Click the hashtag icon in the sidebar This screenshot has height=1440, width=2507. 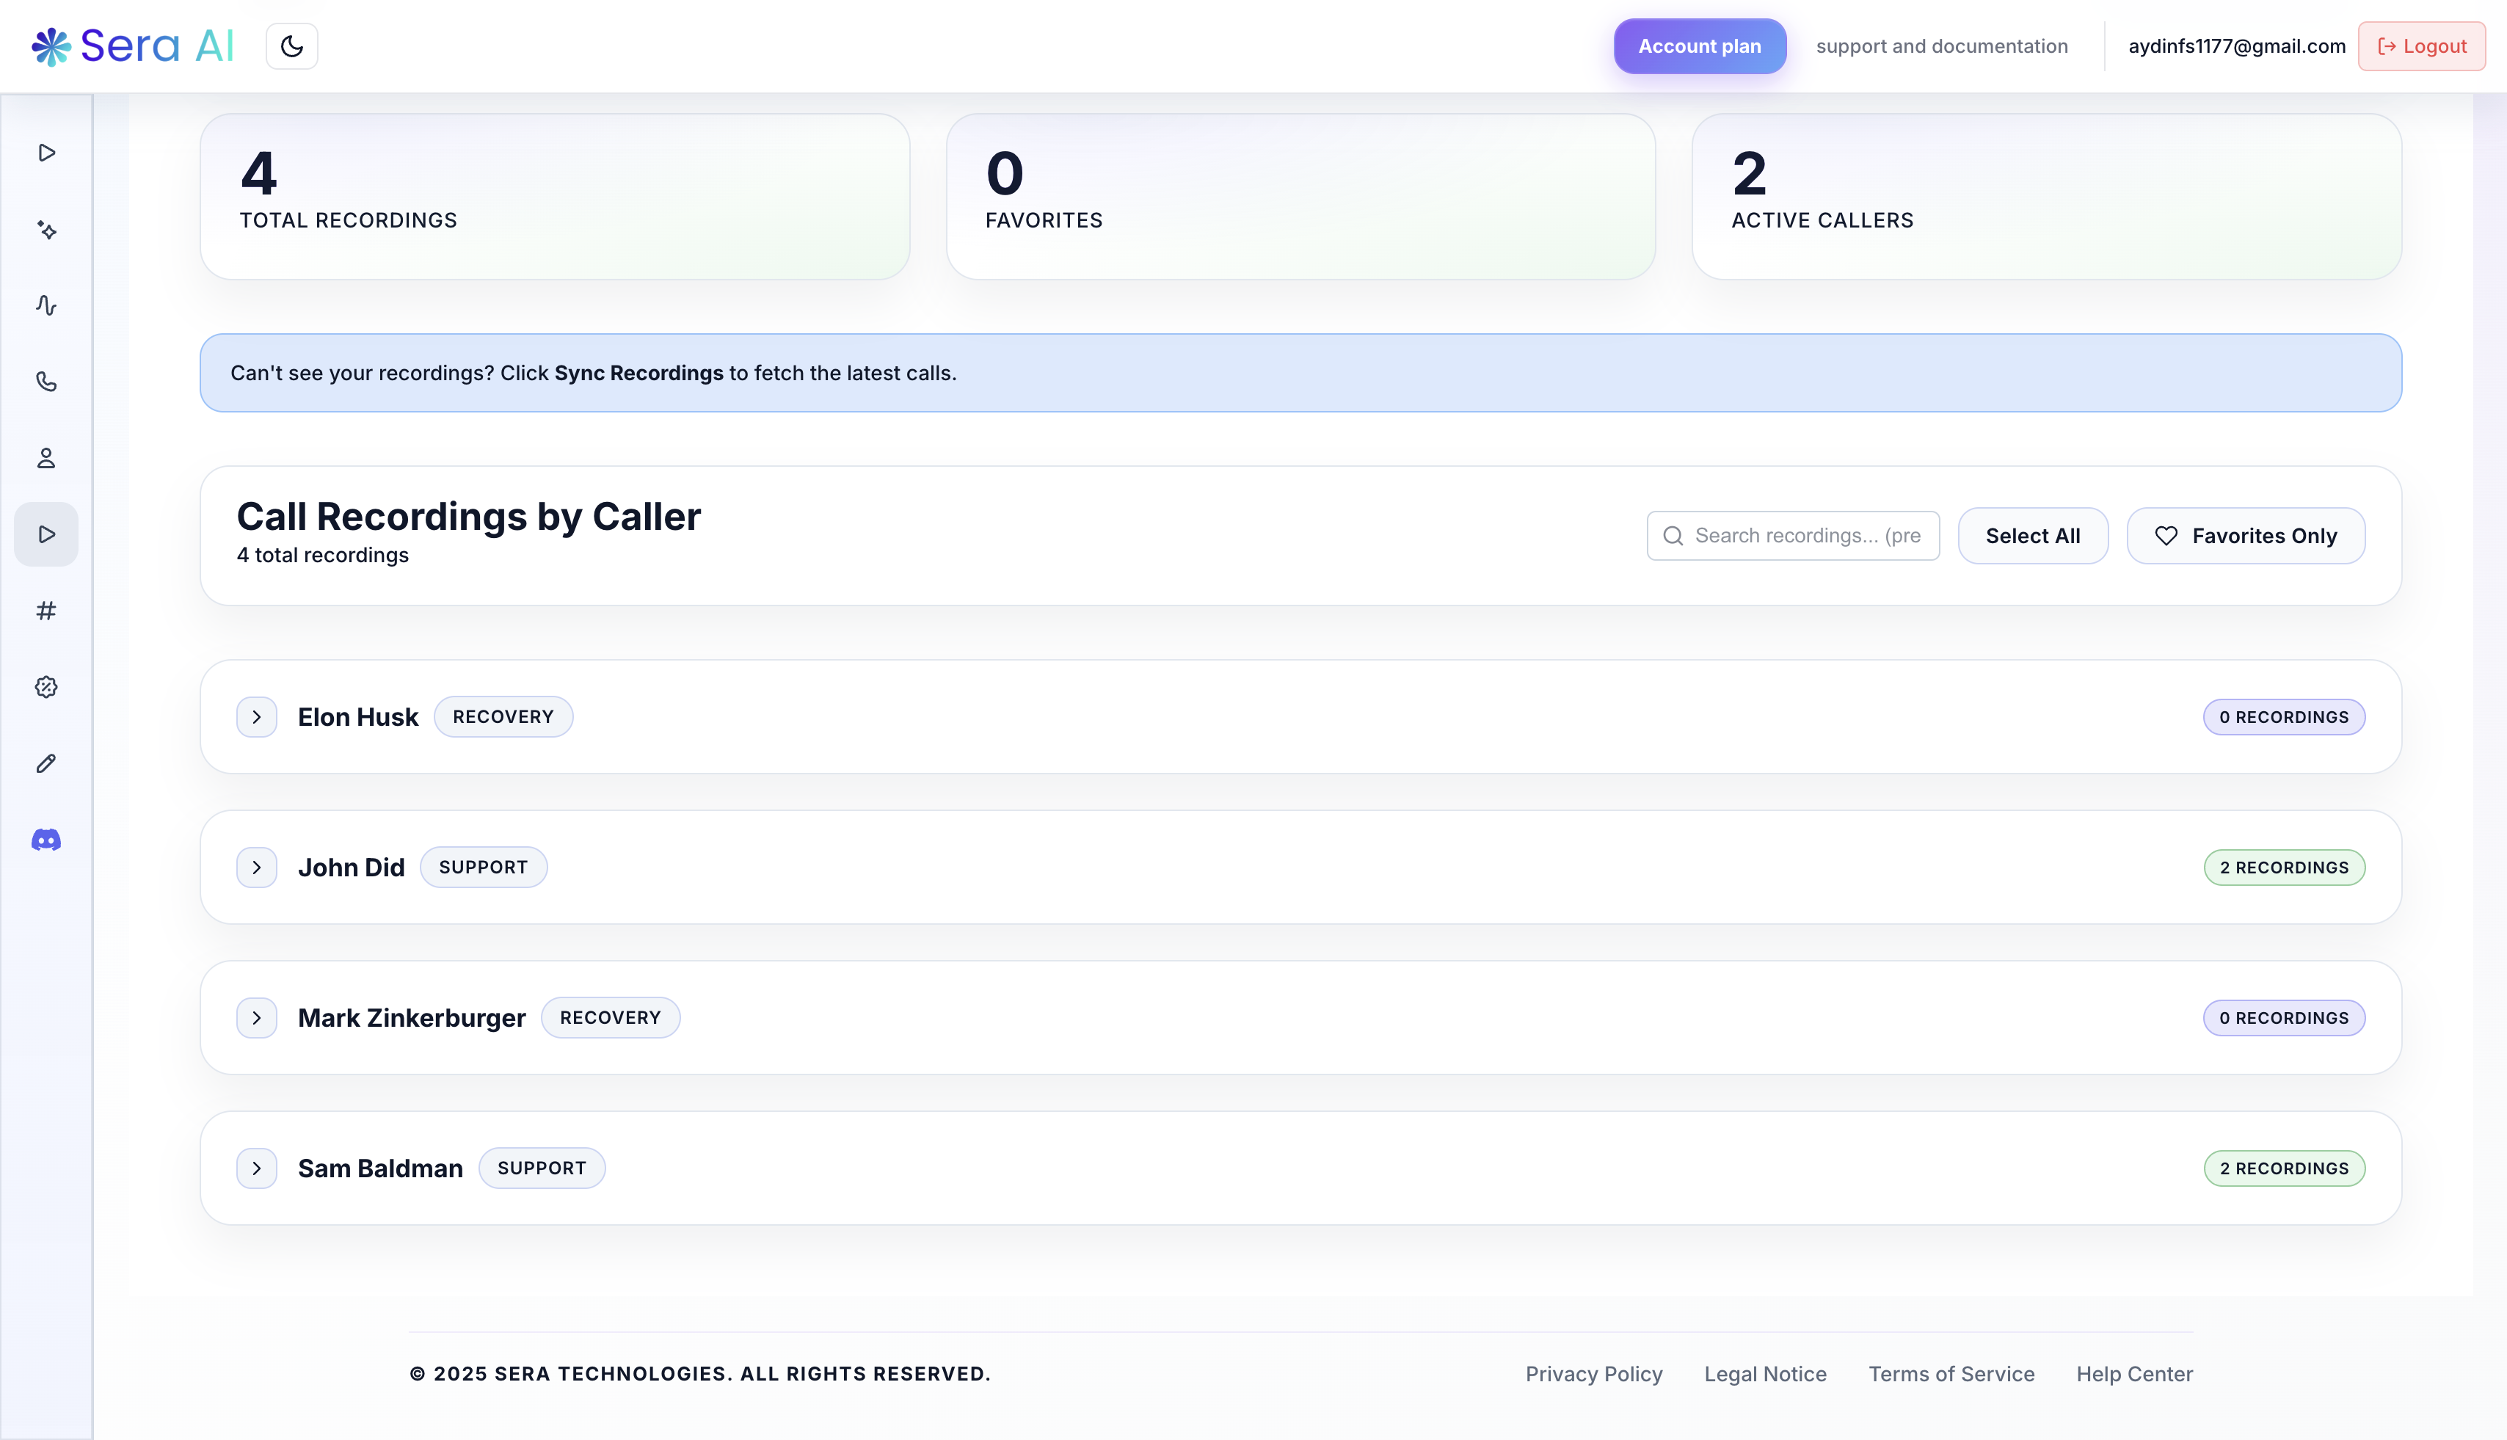(x=46, y=611)
